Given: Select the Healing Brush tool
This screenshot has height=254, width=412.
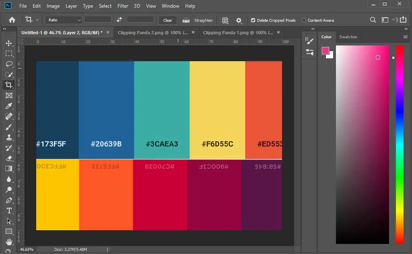Looking at the screenshot, I should [x=9, y=116].
